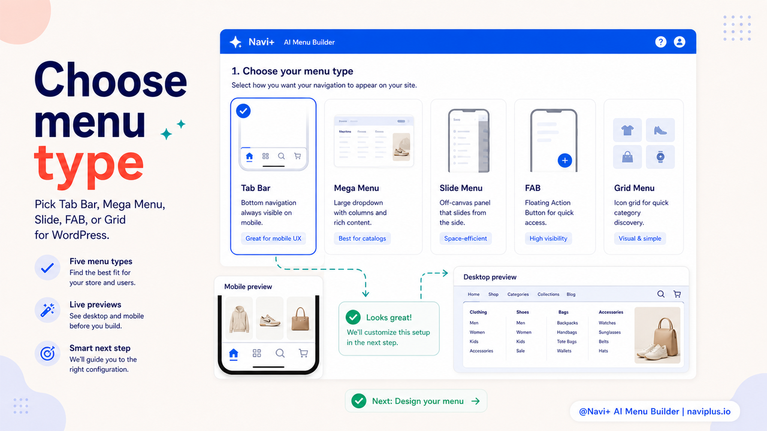Select the Tab Bar menu type card
767x431 pixels.
pyautogui.click(x=273, y=176)
